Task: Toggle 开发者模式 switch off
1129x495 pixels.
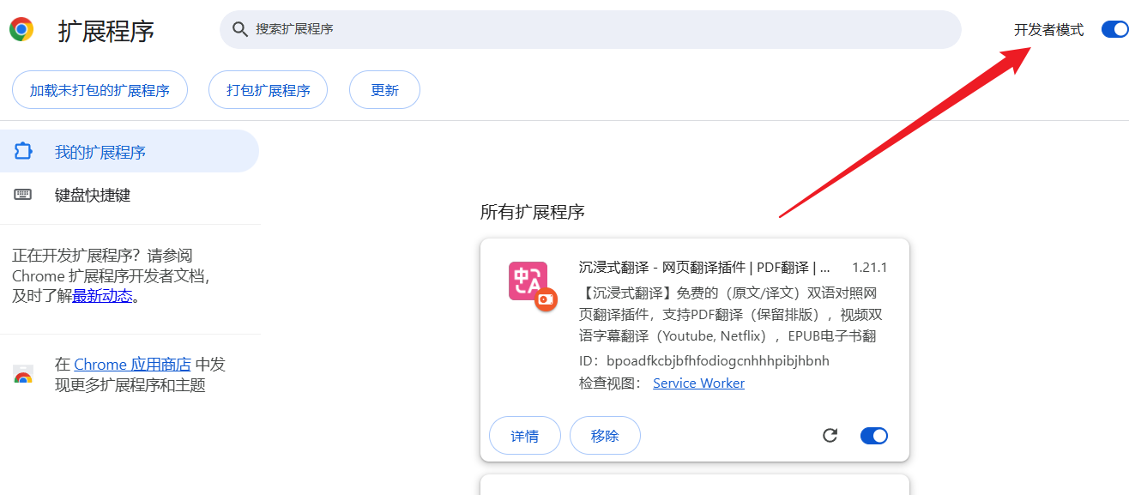Action: pyautogui.click(x=1114, y=30)
